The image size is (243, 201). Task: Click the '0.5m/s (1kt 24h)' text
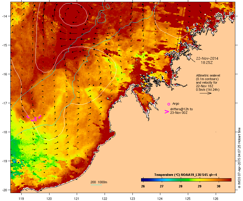tap(208, 90)
